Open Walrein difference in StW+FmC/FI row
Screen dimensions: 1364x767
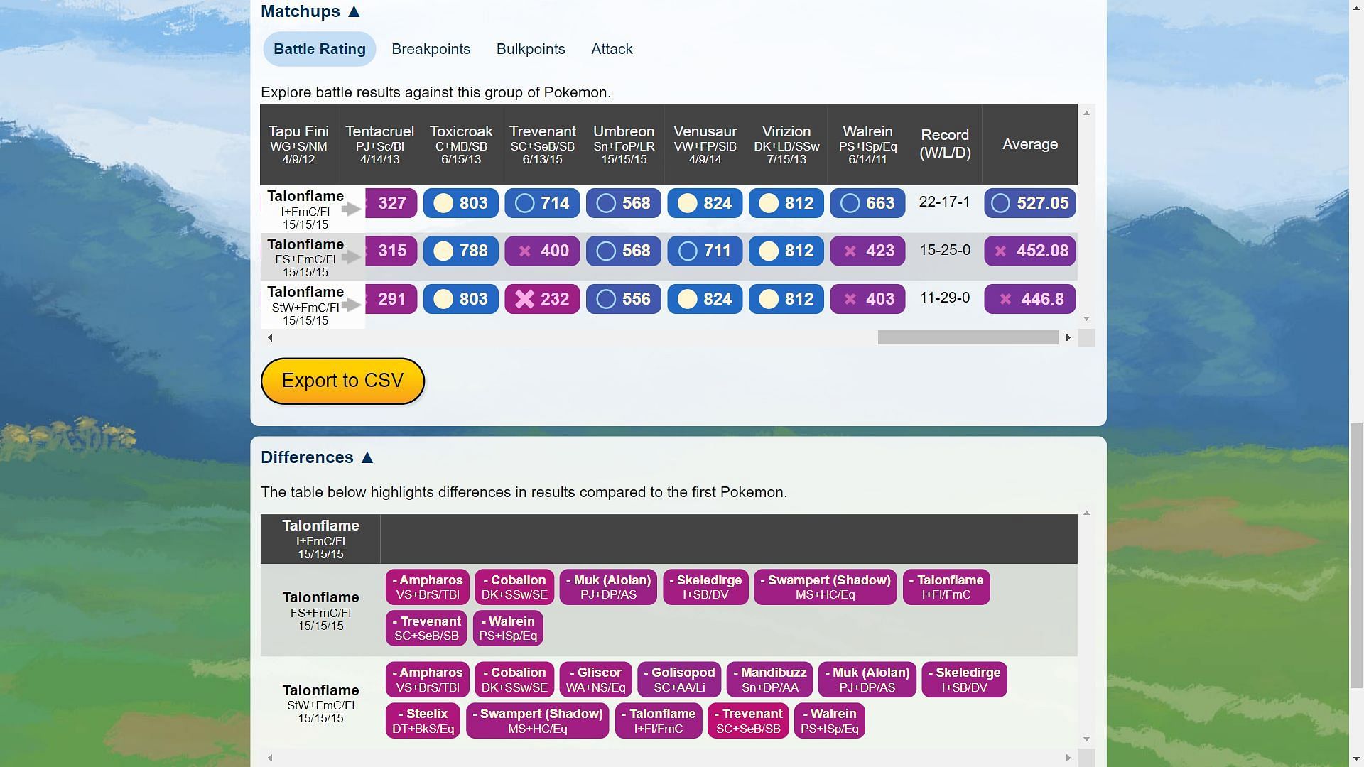pyautogui.click(x=830, y=721)
